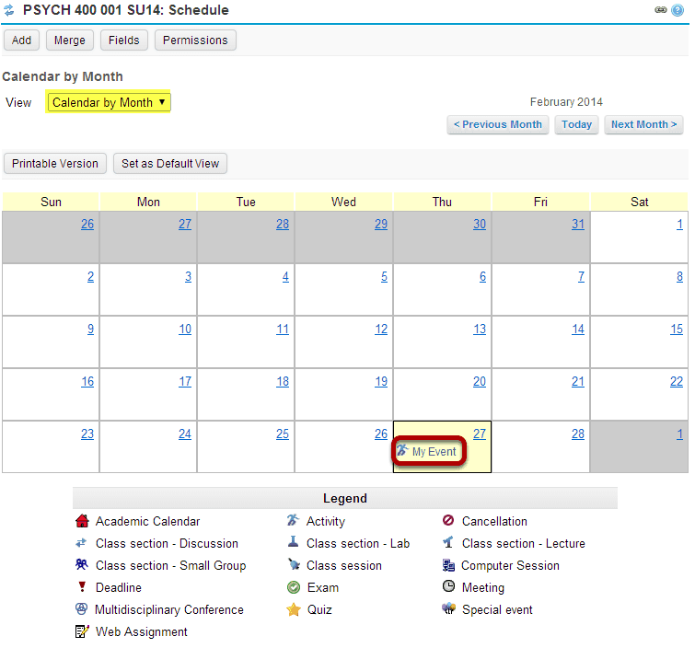
Task: Click the Class section - Discussion arrows icon
Action: (x=81, y=543)
